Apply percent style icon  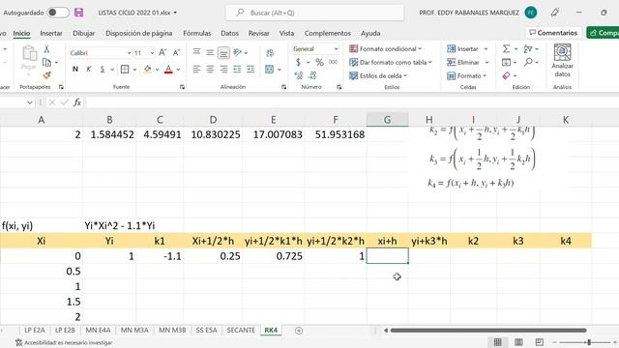click(319, 62)
